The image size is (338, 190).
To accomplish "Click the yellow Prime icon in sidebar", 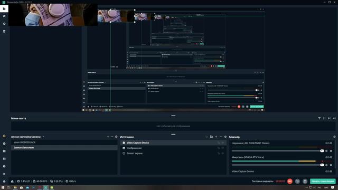I will point(4,136).
